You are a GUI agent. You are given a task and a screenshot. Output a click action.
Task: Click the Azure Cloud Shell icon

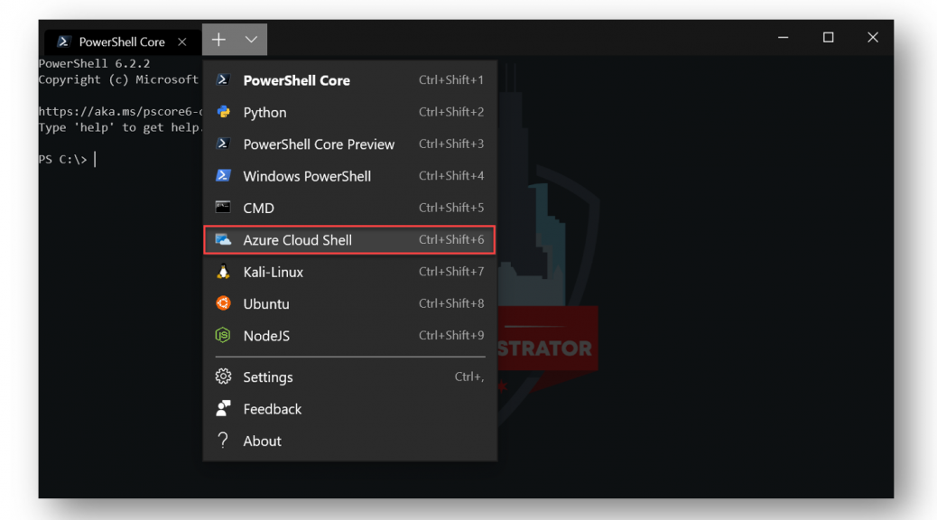223,239
